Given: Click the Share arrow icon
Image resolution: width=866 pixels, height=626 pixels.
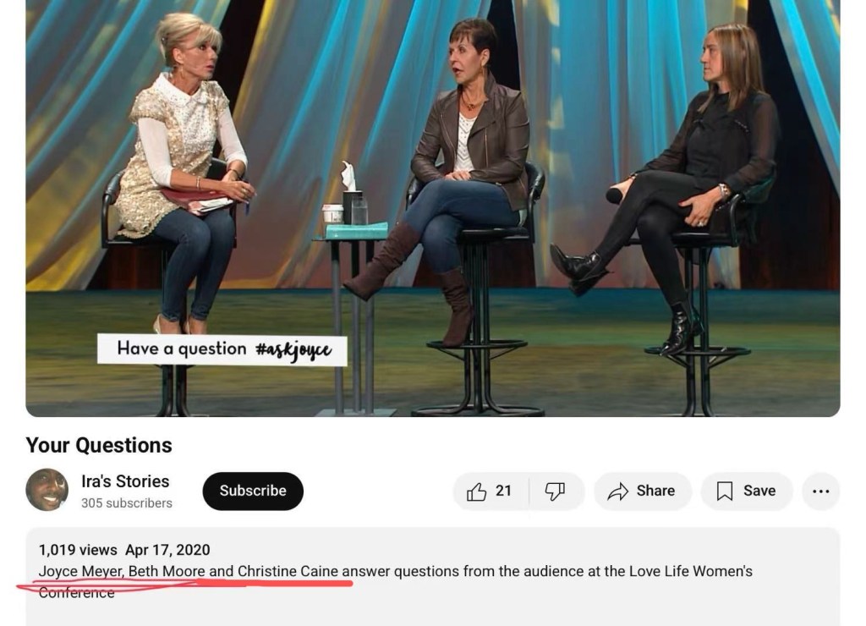Looking at the screenshot, I should coord(618,491).
